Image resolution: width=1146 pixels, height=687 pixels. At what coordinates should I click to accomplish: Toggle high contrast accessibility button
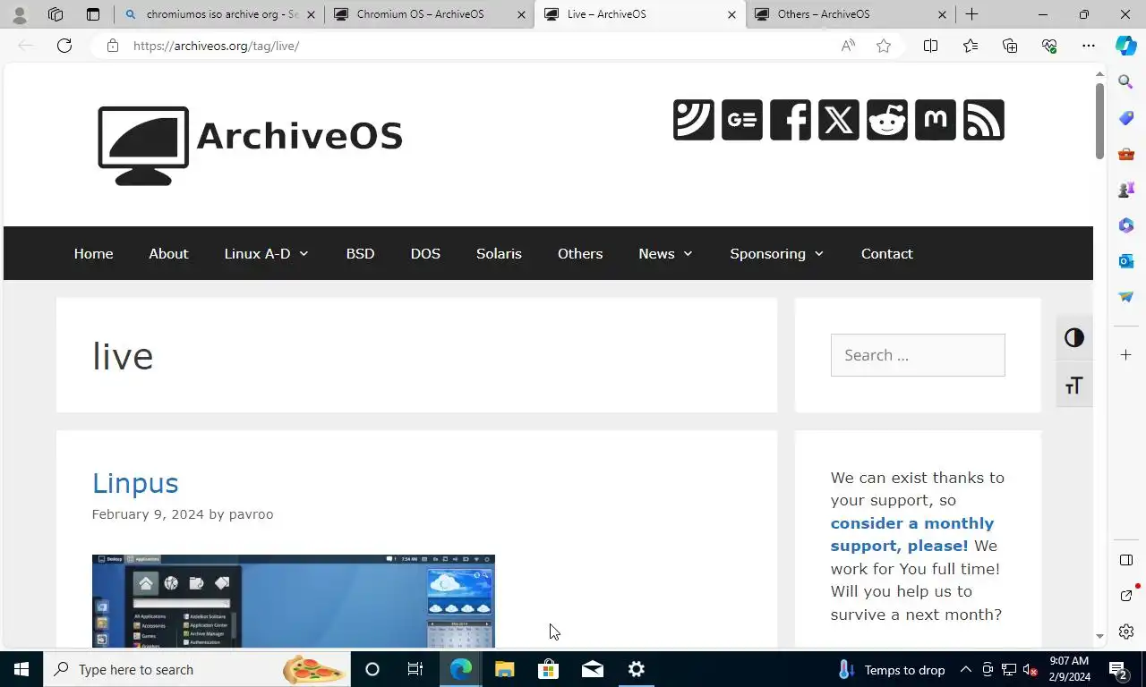[1074, 337]
